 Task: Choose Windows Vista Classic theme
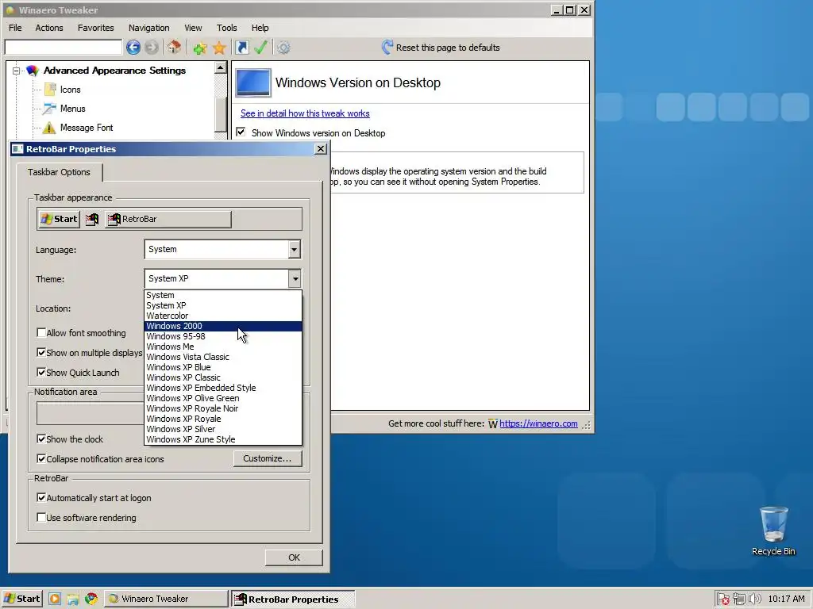223,357
